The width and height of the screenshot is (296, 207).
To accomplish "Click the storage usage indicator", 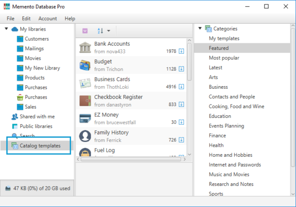I will (37, 188).
